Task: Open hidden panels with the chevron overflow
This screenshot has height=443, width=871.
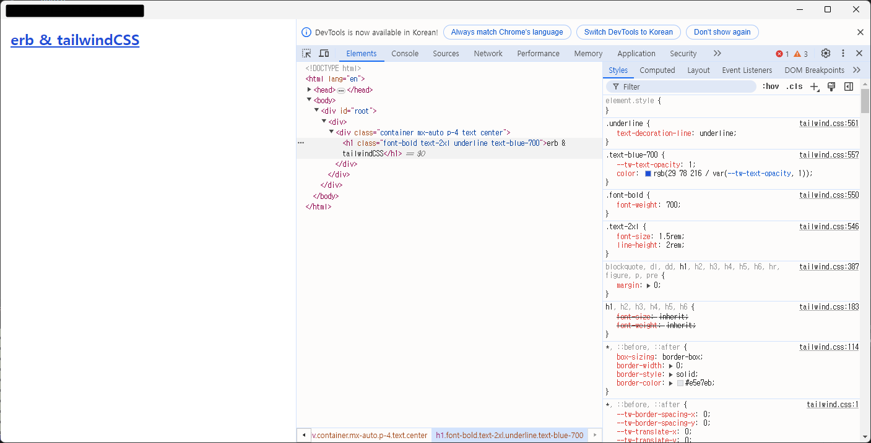Action: (x=717, y=53)
